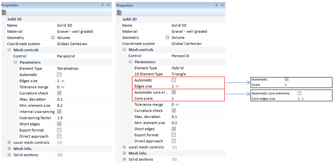
Task: Enable Internal coarsening checkbox
Action: (x=59, y=111)
